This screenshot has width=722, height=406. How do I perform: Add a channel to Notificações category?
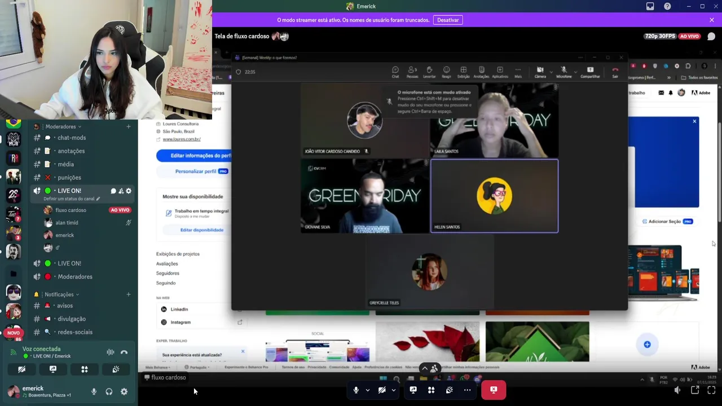point(129,294)
